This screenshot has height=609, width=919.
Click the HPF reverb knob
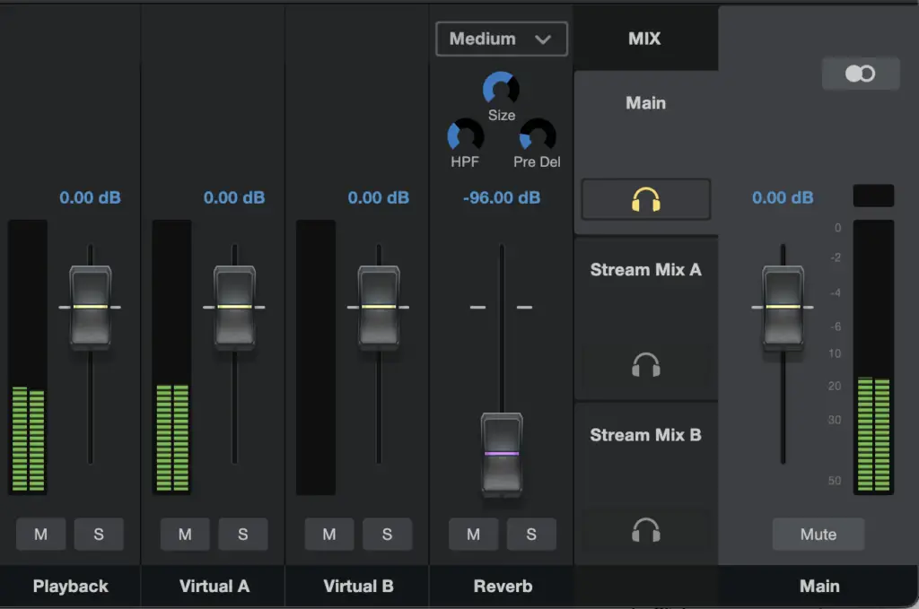click(466, 135)
